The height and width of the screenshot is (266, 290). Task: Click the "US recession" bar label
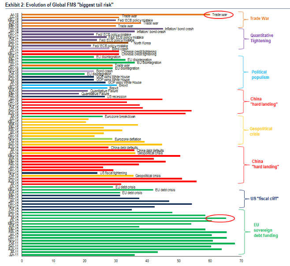pos(116,96)
